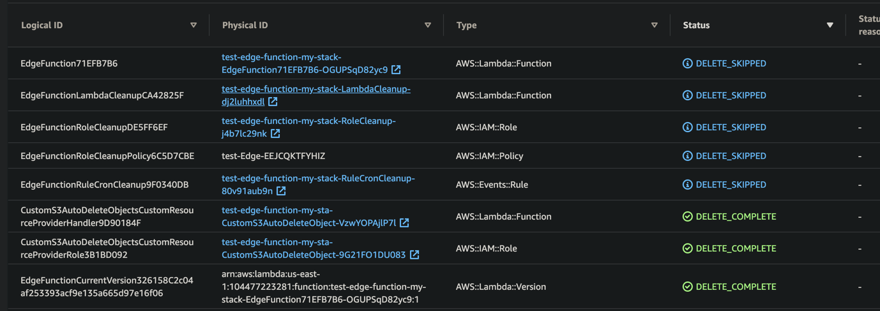Click info icon in EdgeFunctionLambdaCleanupCA42825F status
The width and height of the screenshot is (880, 311).
[x=688, y=95]
